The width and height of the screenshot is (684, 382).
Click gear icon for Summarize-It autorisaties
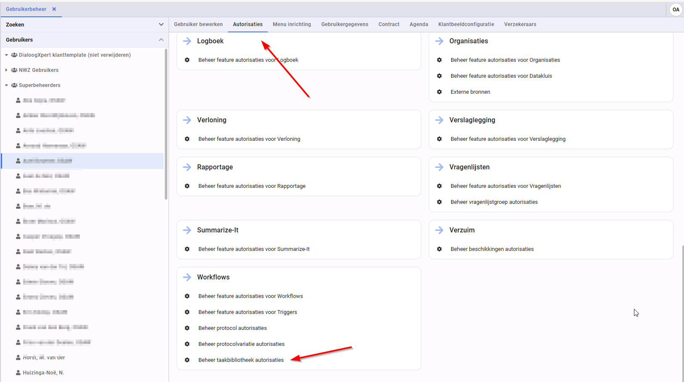click(x=187, y=249)
